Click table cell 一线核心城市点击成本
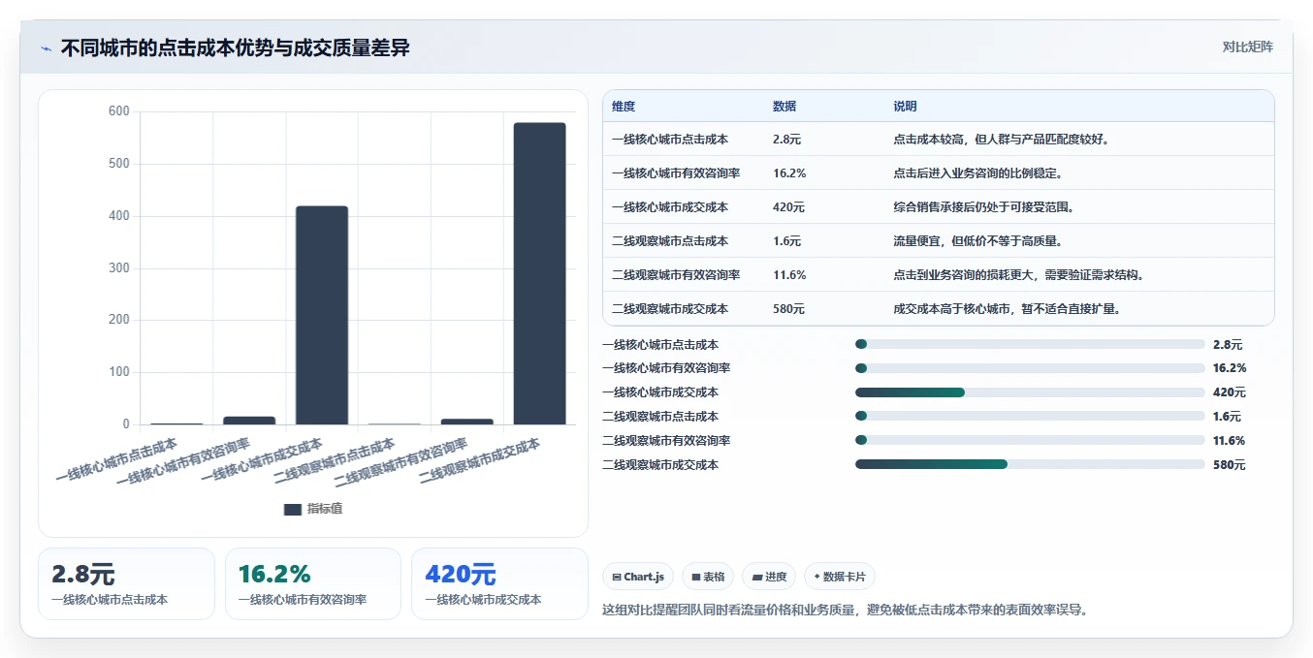 click(x=670, y=140)
